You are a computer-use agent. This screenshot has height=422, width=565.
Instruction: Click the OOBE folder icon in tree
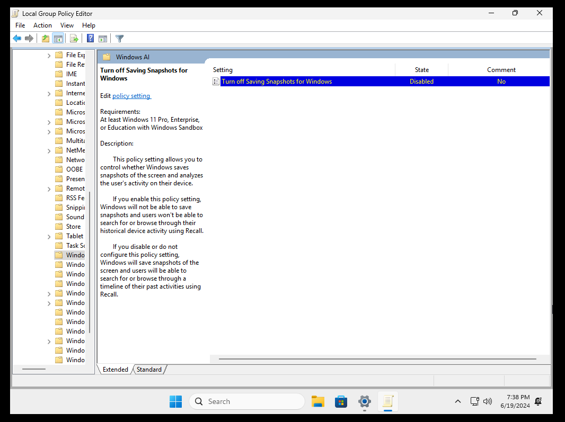pos(59,169)
